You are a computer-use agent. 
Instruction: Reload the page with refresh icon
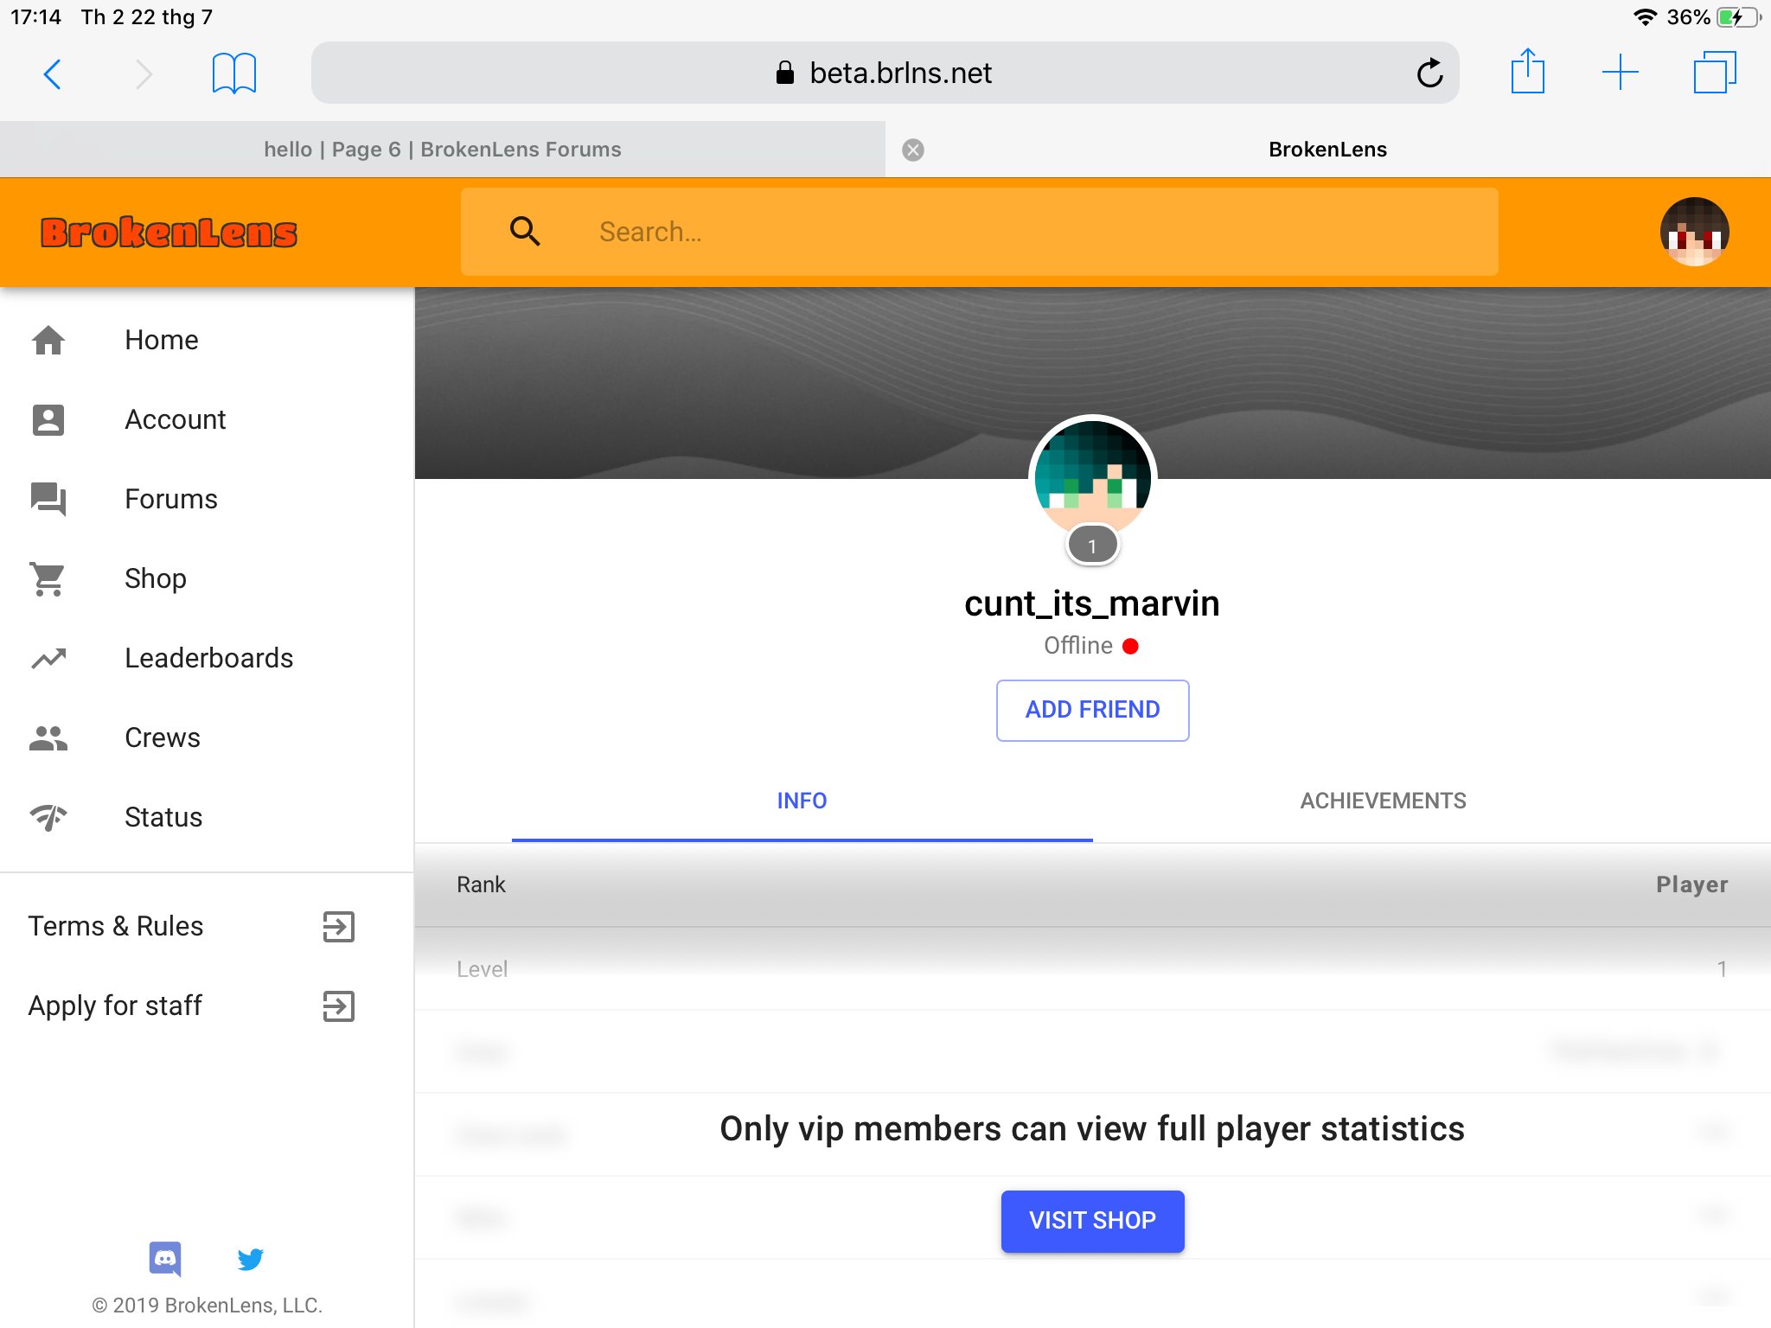tap(1430, 73)
